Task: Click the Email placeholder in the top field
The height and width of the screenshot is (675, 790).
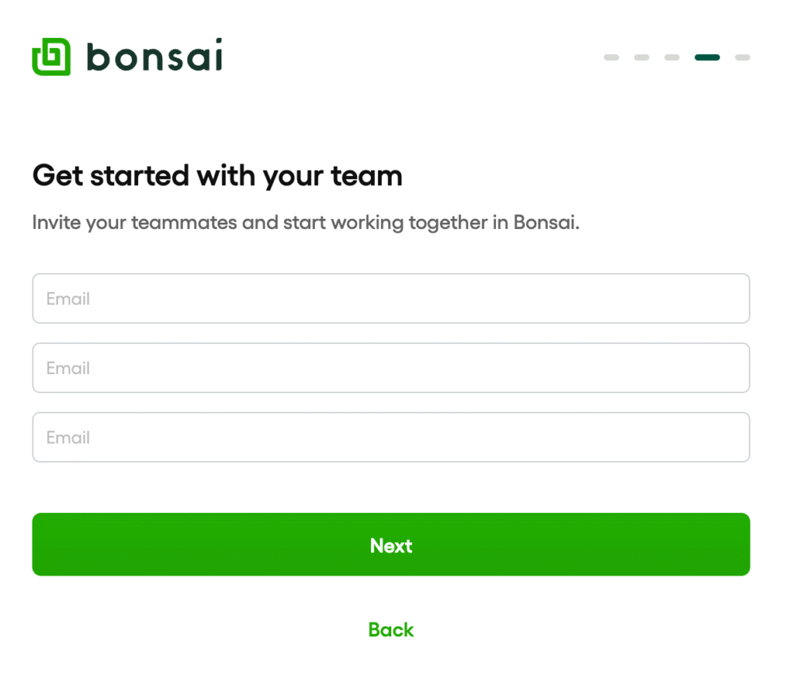Action: [x=68, y=299]
